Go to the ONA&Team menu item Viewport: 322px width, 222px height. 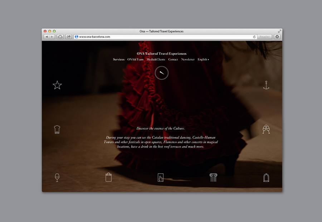[135, 59]
